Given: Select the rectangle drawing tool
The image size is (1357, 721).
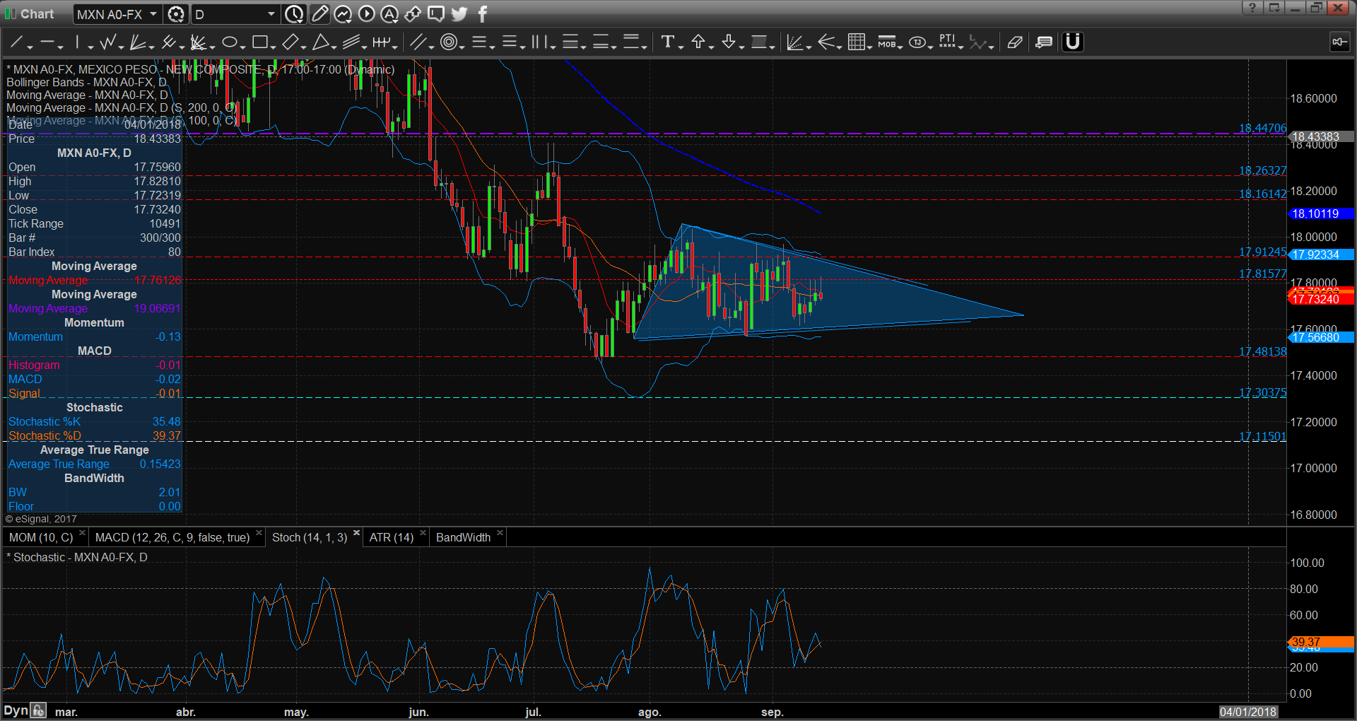Looking at the screenshot, I should click(x=259, y=42).
